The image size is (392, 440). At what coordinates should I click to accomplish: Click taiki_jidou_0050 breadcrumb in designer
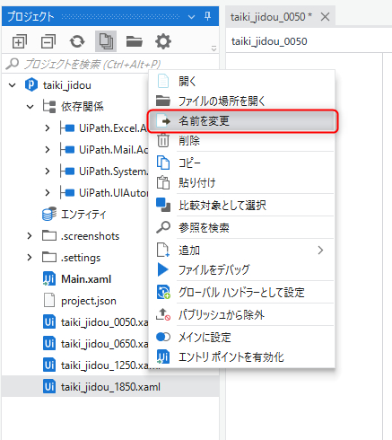(x=269, y=41)
